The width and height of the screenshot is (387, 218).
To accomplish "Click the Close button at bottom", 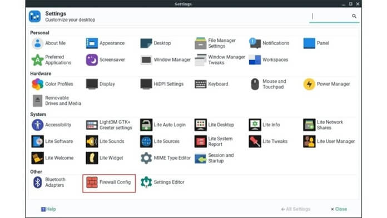I will pyautogui.click(x=339, y=209).
